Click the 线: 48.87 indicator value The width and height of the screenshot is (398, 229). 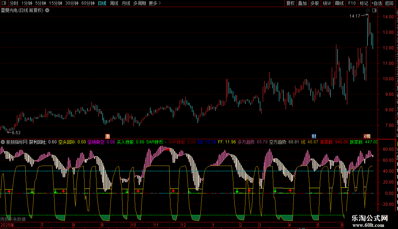309,142
